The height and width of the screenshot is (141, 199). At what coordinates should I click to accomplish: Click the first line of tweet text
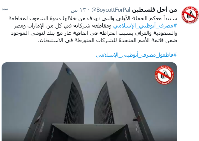(x=93, y=19)
